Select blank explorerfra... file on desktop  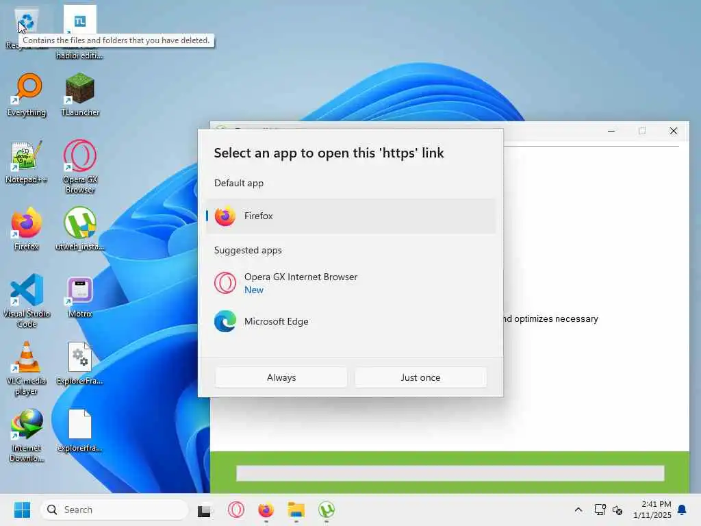(80, 431)
